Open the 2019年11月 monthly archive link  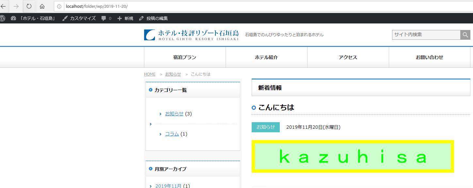(168, 186)
